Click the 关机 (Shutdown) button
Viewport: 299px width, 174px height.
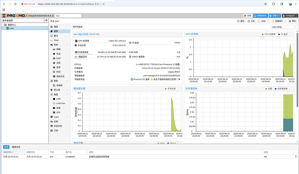click(251, 21)
